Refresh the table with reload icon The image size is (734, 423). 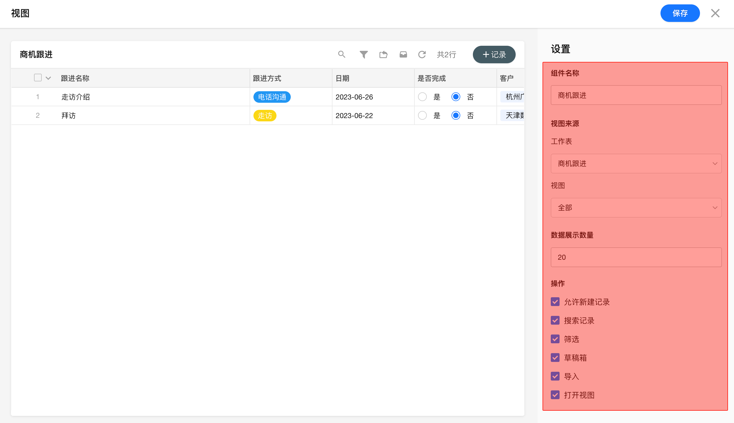[422, 54]
